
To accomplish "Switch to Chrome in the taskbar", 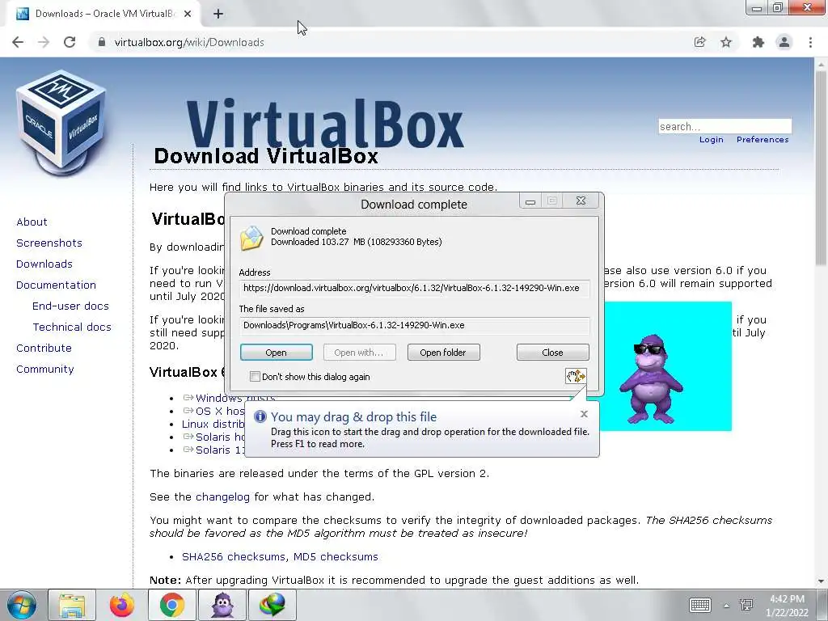I will (172, 605).
